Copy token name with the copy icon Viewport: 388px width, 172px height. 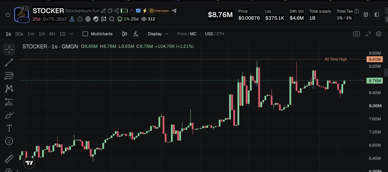pos(110,11)
